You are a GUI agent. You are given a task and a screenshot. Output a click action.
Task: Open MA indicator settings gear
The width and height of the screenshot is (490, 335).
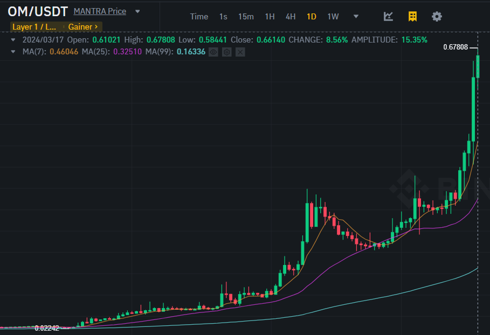[226, 52]
